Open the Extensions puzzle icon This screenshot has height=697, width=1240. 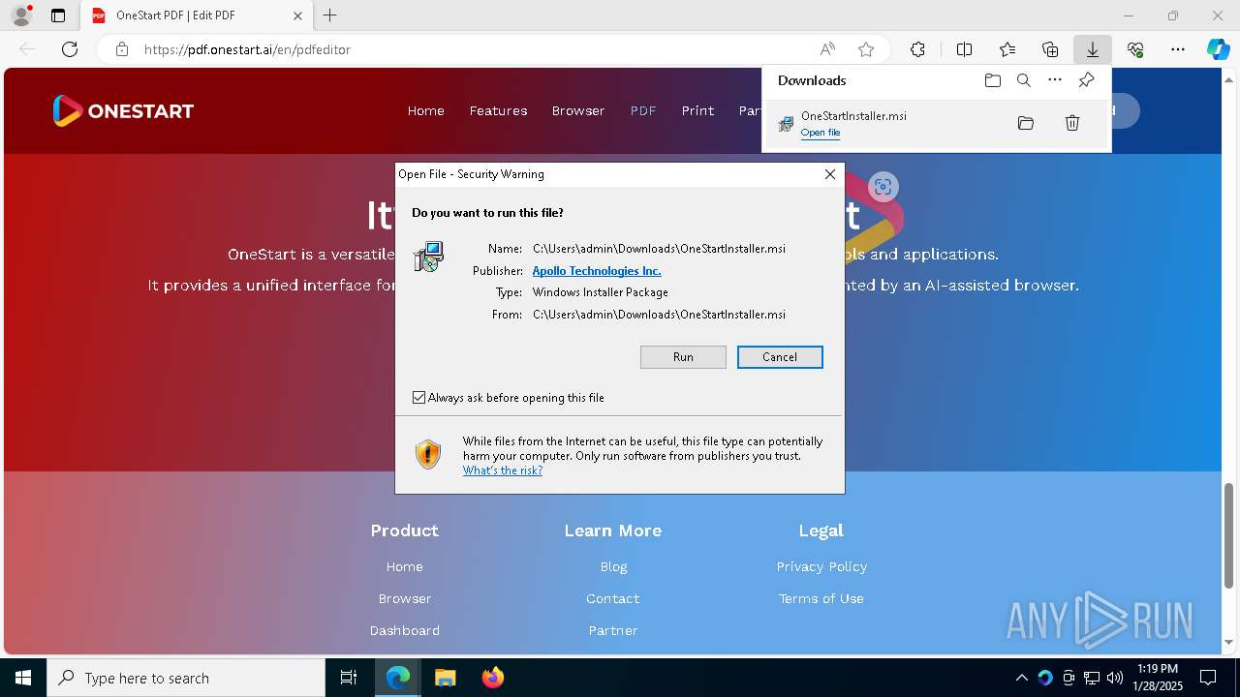(x=917, y=49)
